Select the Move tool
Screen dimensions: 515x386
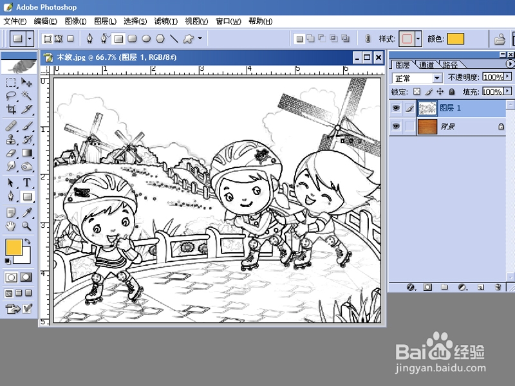tap(26, 82)
